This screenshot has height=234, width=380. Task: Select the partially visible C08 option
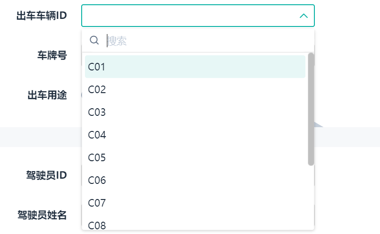[195, 225]
